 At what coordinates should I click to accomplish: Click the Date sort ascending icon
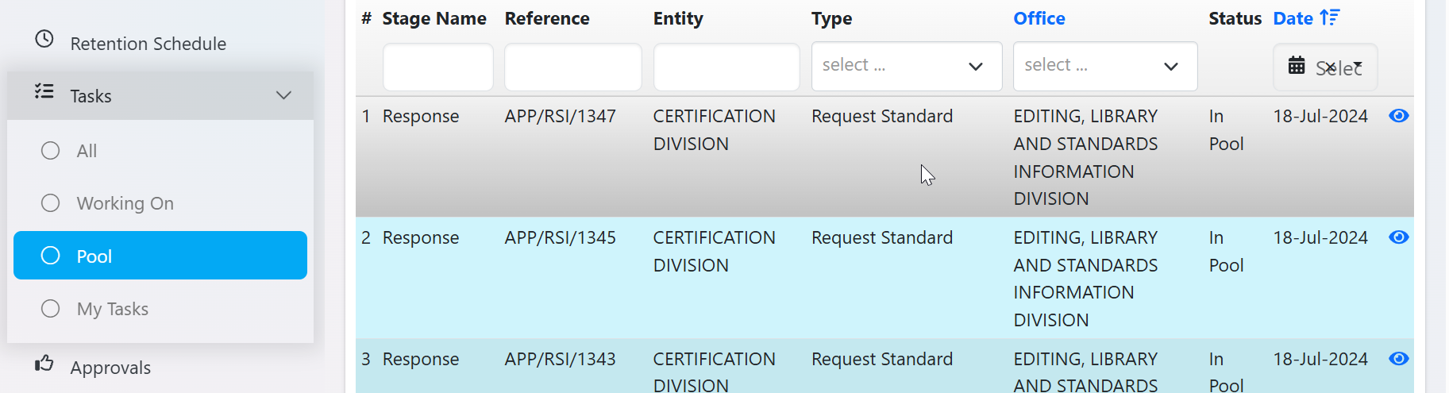click(1330, 17)
